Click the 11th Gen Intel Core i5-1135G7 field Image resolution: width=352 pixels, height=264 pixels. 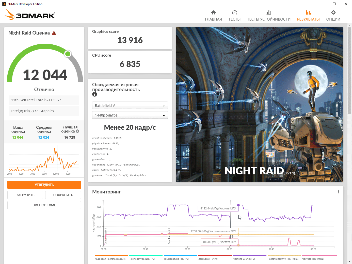(44, 100)
